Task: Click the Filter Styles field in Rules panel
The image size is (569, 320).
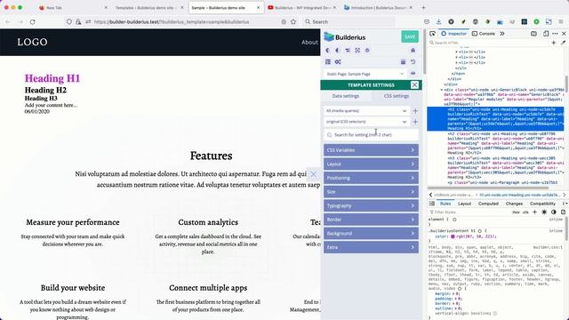Action: point(469,212)
